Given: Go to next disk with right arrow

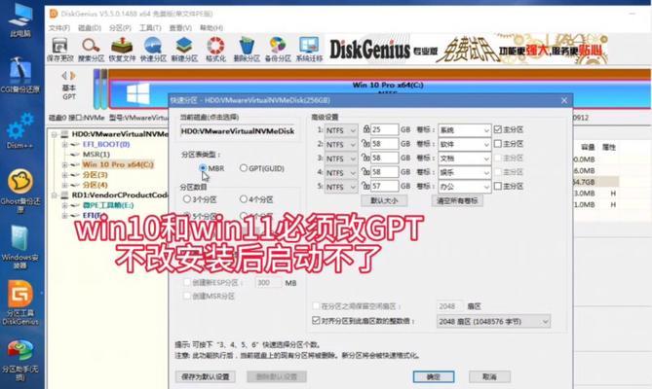Looking at the screenshot, I should coord(73,76).
